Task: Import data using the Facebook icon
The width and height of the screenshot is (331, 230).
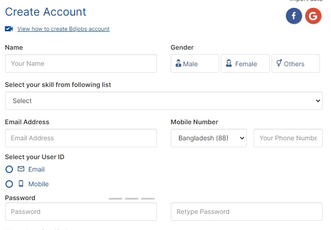Action: tap(294, 16)
